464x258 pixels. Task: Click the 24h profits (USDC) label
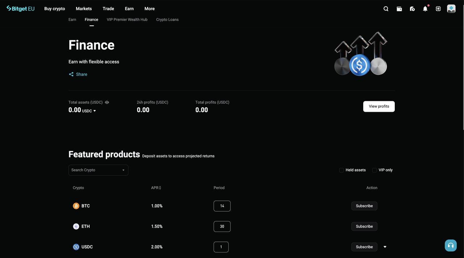153,102
